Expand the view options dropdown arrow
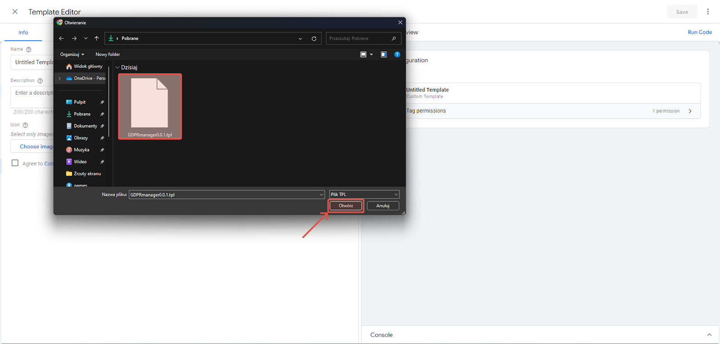 tap(371, 54)
